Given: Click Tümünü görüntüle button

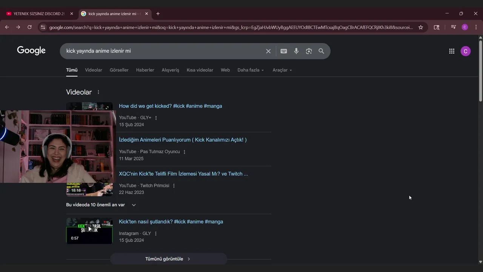Looking at the screenshot, I should click(x=168, y=259).
